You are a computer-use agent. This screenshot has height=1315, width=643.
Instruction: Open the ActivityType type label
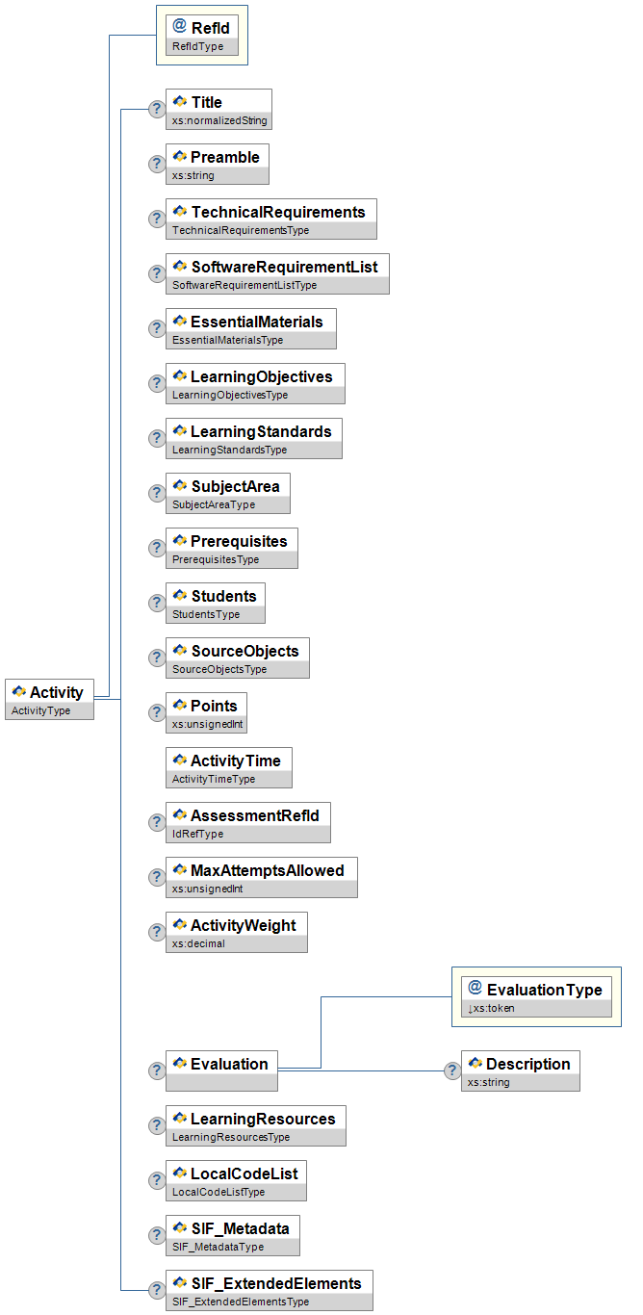pos(40,710)
